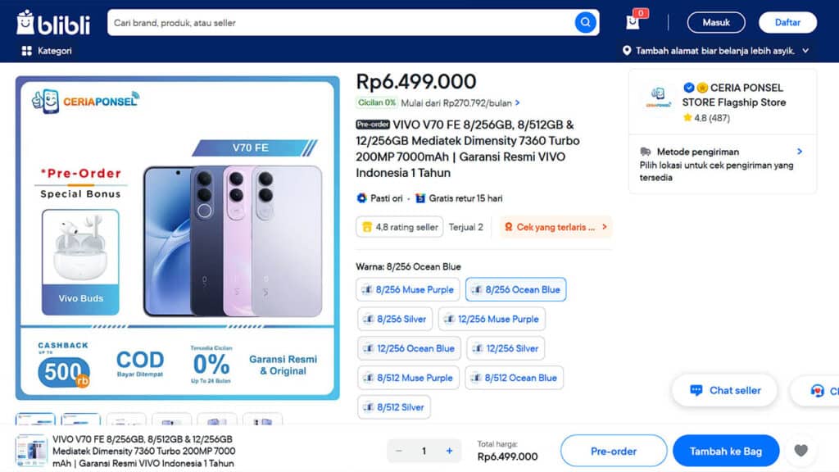Select the 8/512 Ocean Blue variant
839x472 pixels.
(516, 378)
